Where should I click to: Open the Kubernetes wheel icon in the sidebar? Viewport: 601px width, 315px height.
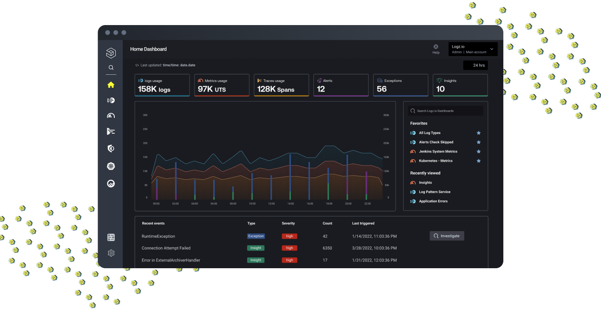111,166
